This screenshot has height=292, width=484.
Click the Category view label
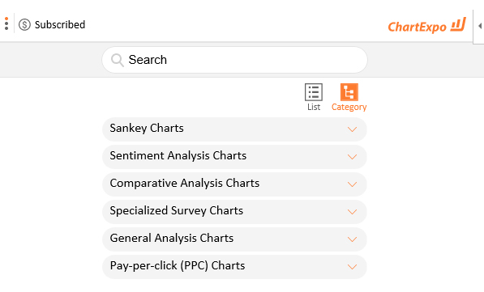click(x=349, y=108)
